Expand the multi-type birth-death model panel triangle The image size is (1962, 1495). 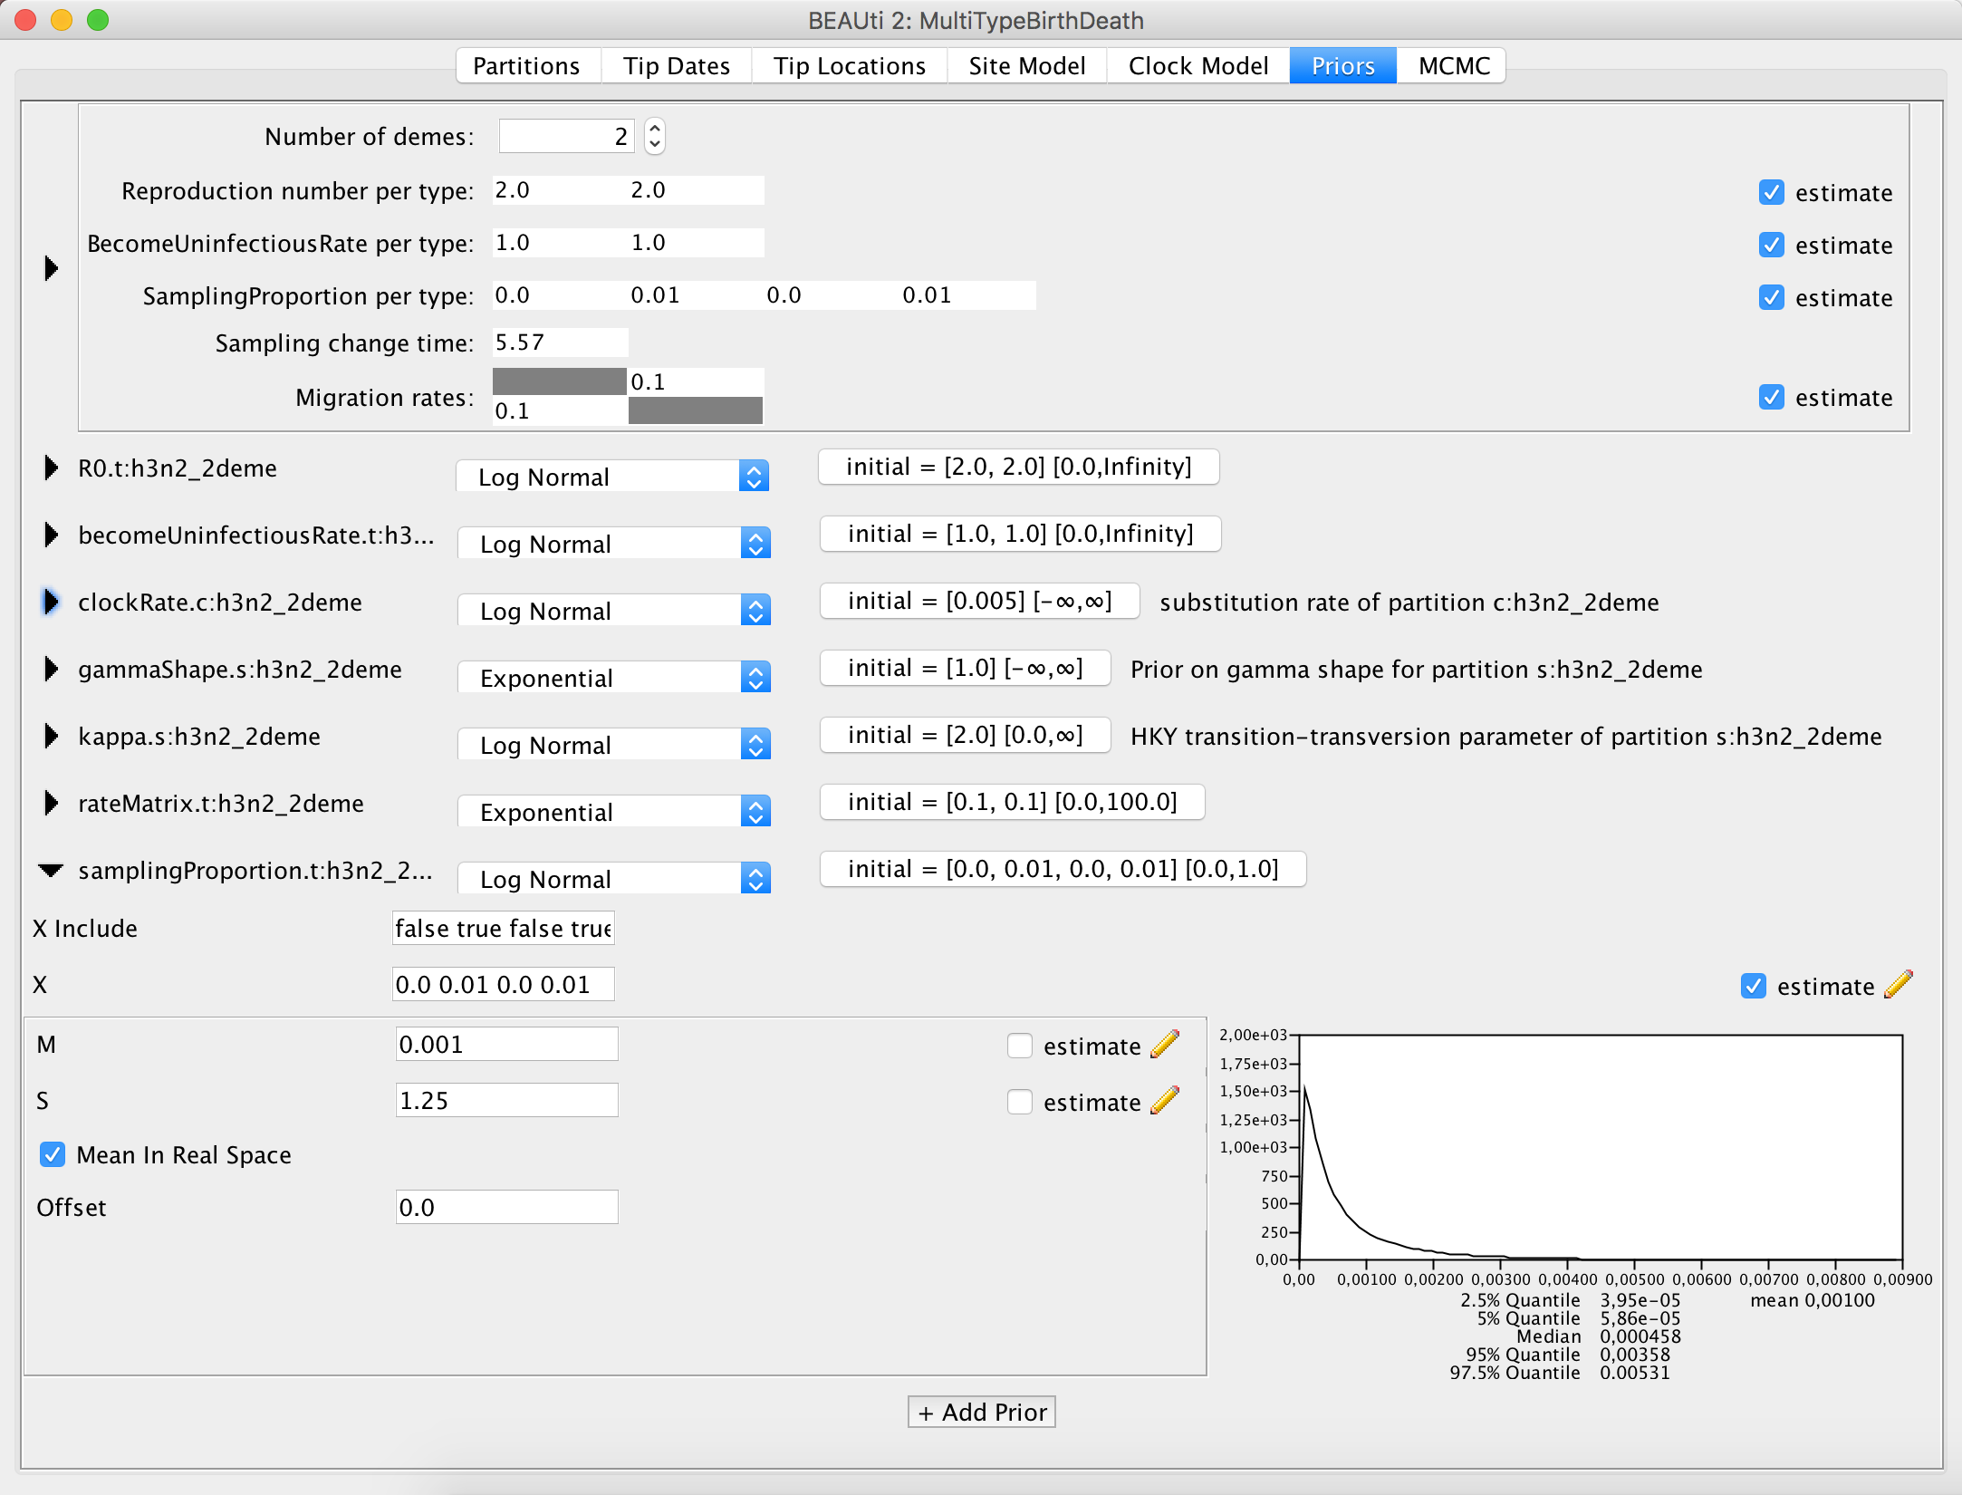point(51,268)
